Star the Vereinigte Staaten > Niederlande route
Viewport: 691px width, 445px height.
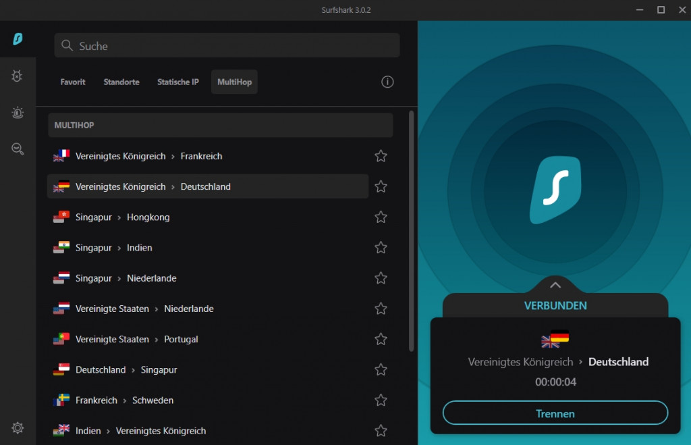pos(381,309)
